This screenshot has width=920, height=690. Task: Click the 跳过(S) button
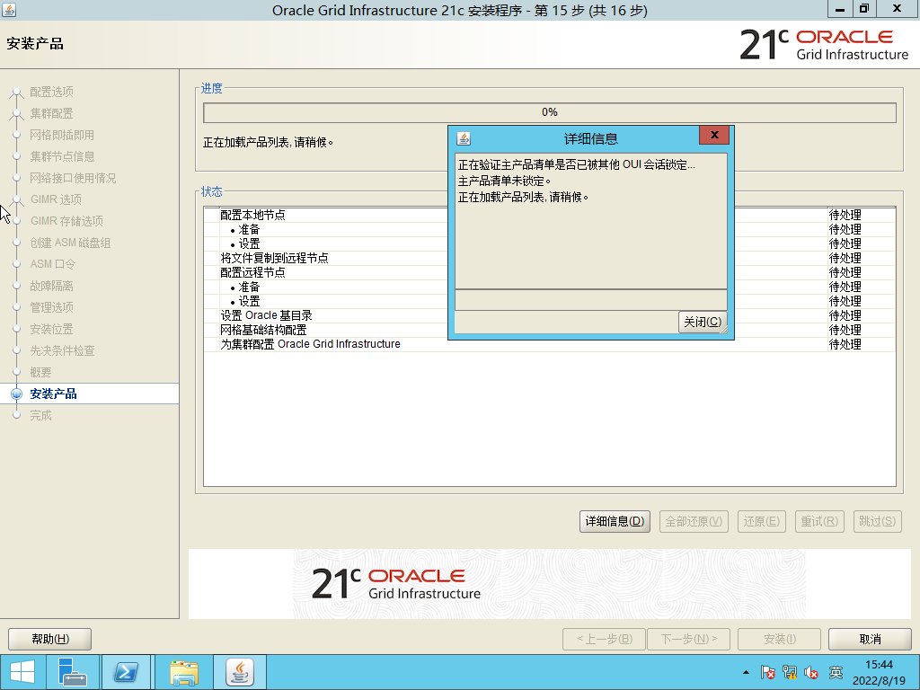pos(877,521)
